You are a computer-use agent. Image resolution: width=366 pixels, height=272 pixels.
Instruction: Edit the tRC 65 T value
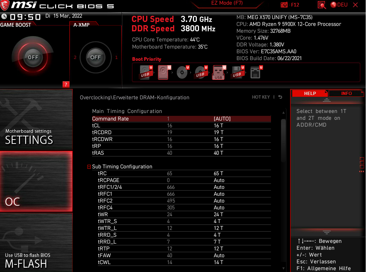[x=218, y=173]
